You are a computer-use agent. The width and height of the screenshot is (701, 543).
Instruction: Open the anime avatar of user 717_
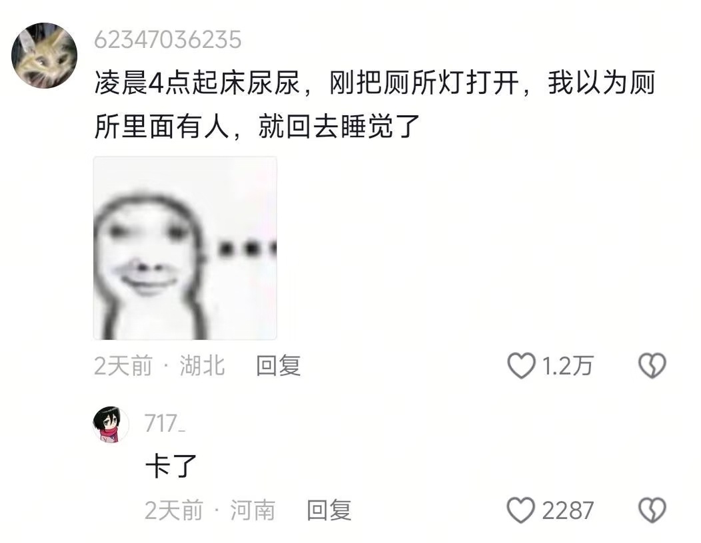pyautogui.click(x=111, y=425)
